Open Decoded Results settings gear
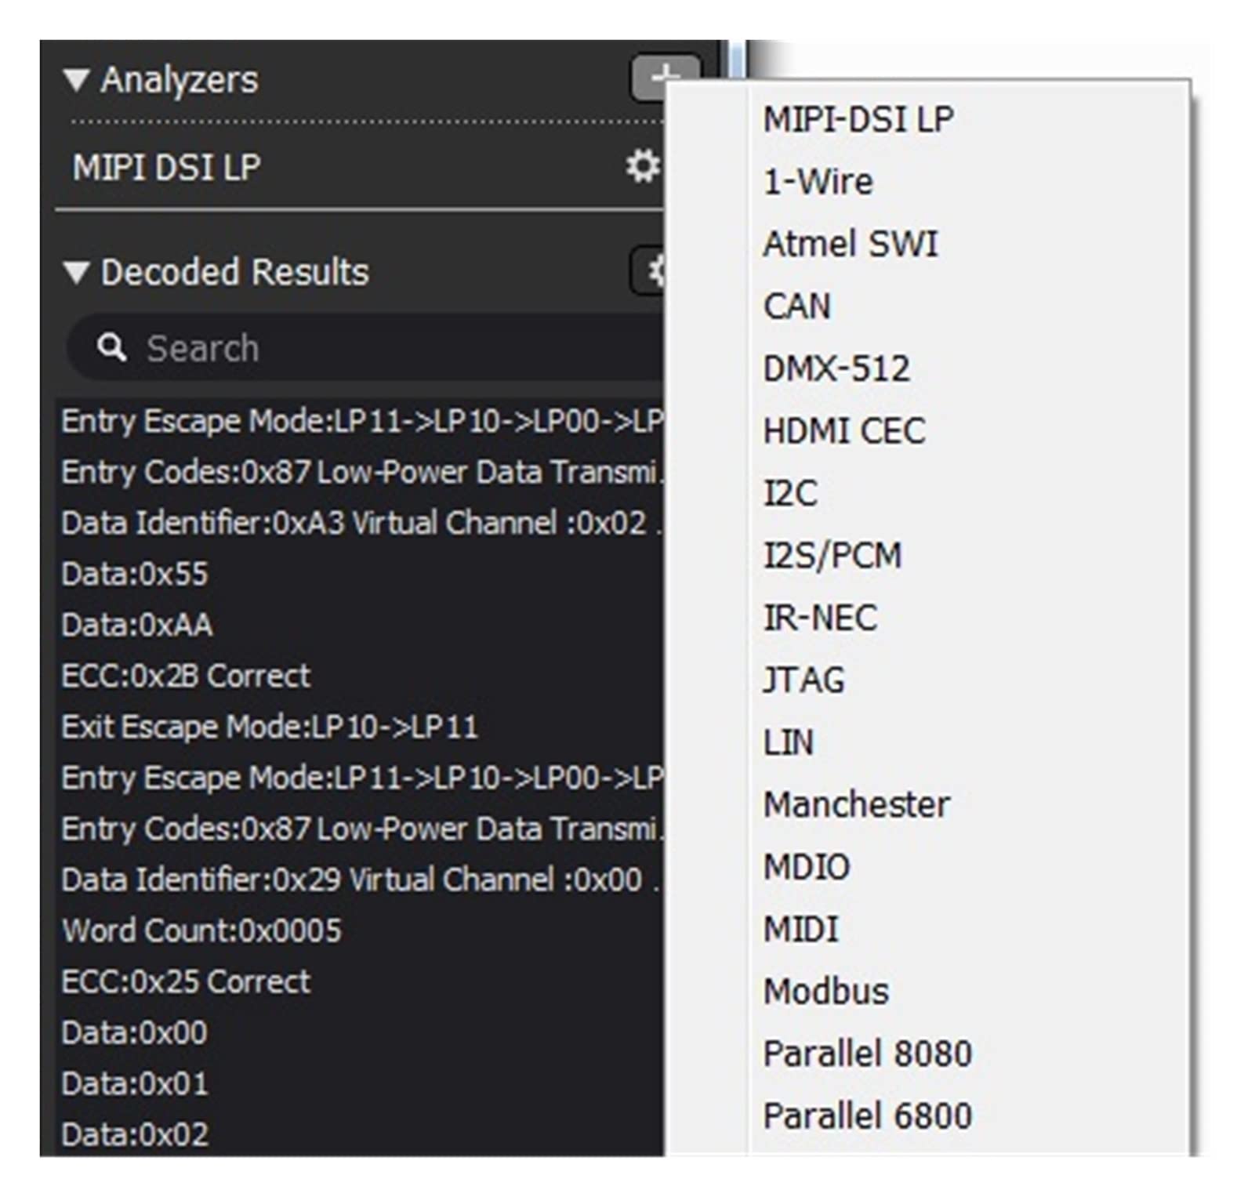Image resolution: width=1255 pixels, height=1197 pixels. (649, 271)
